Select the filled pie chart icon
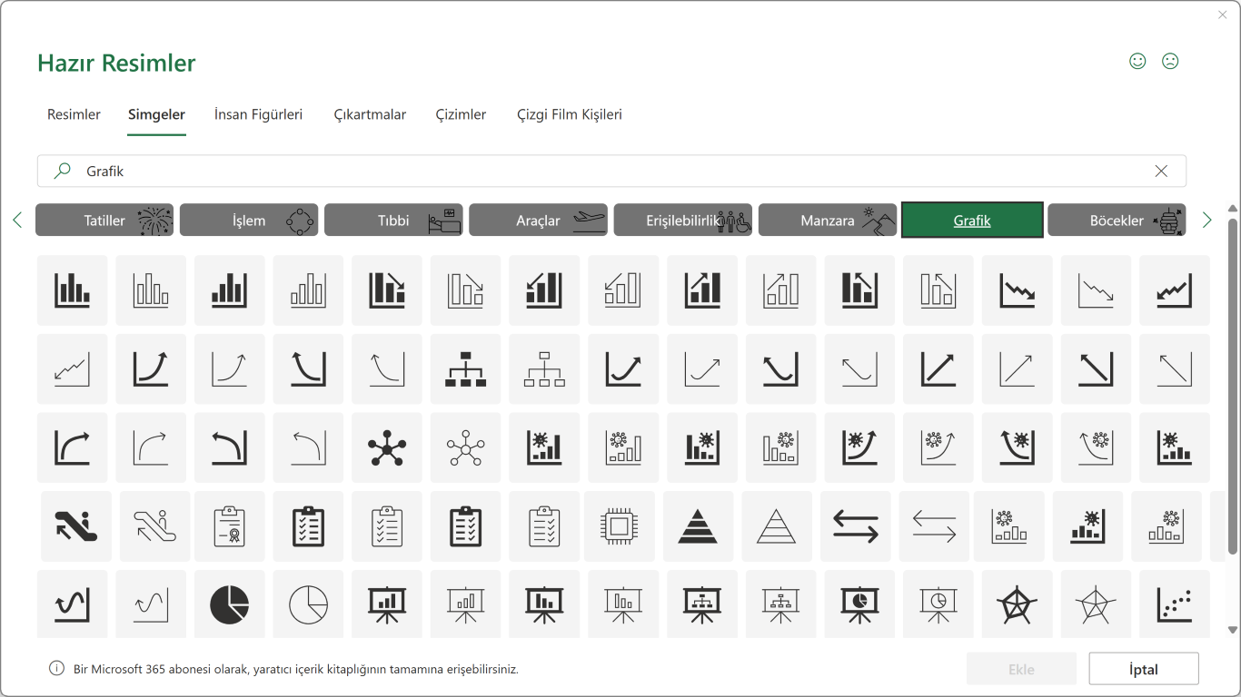 [229, 604]
